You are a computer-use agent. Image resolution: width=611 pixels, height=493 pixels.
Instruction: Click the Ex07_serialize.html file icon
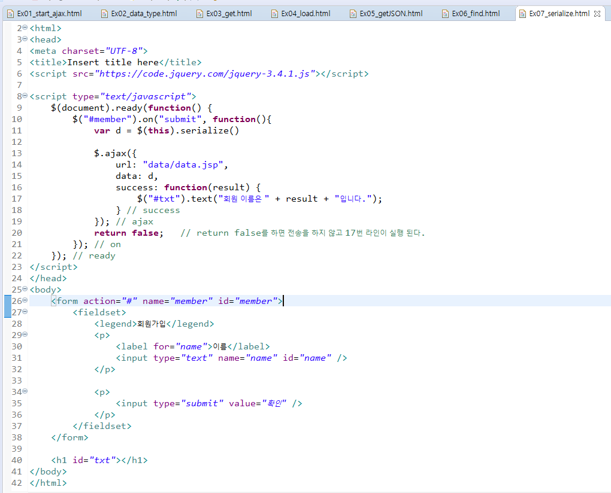(x=522, y=14)
